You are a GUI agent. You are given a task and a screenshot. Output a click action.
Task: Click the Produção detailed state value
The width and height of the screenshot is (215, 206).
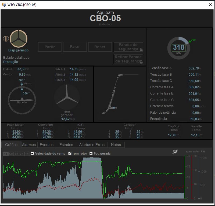coord(10,62)
